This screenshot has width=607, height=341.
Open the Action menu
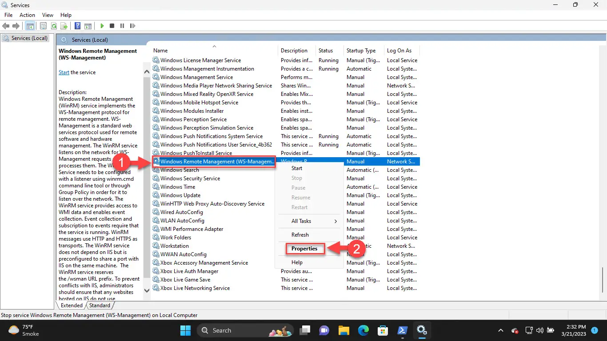point(27,15)
